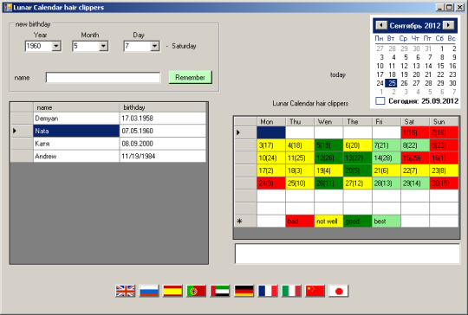This screenshot has width=468, height=315.
Task: Click dark green cell 26(11)
Action: (328, 183)
